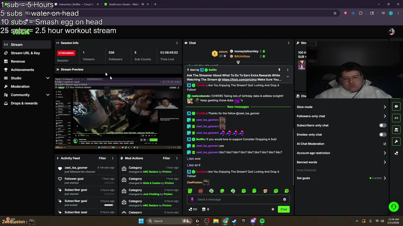Toggle Emotes-only chat switch

click(383, 135)
